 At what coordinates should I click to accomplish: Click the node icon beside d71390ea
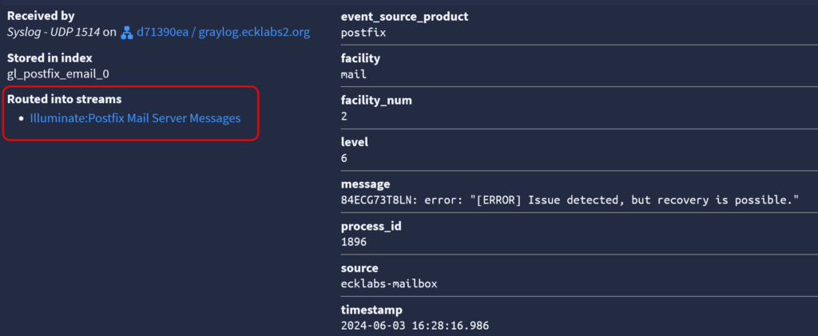tap(126, 33)
